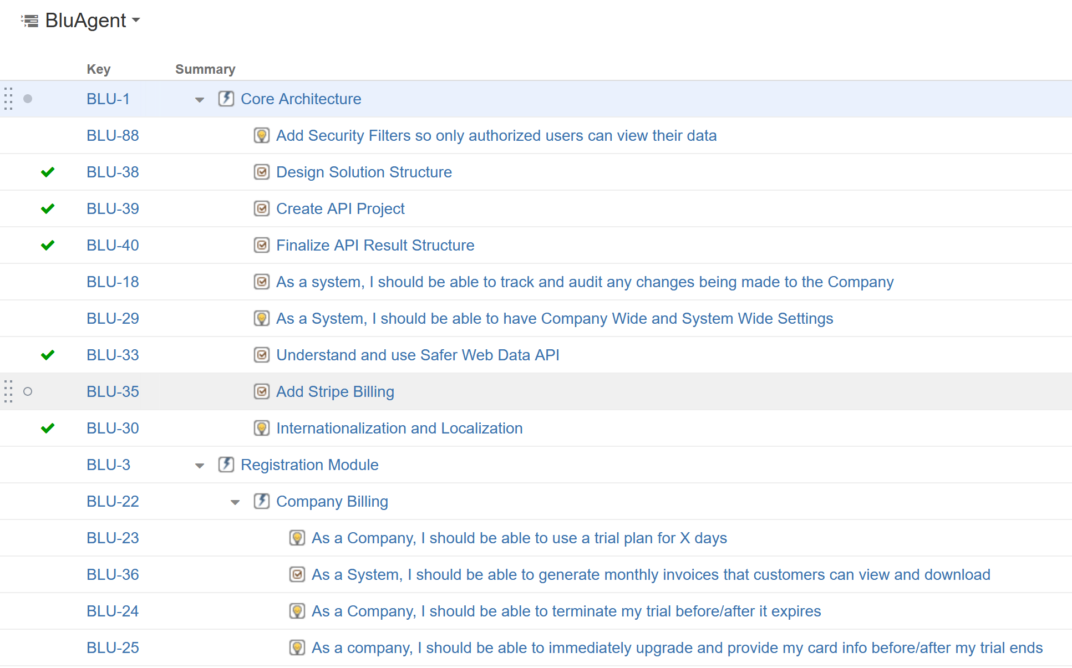Image resolution: width=1072 pixels, height=668 pixels.
Task: Click the green checkmark on BLU-38 row
Action: tap(48, 172)
